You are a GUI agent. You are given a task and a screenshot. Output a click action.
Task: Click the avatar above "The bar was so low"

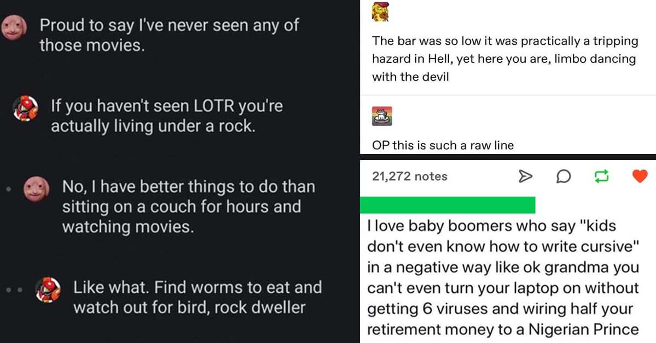coord(381,12)
